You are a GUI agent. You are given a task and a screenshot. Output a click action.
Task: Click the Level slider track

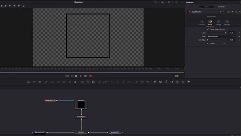[x=217, y=33]
